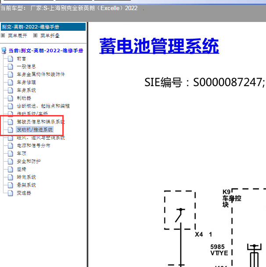
Task: Click the page icon beside 车身系统
Action: pyautogui.click(x=11, y=90)
